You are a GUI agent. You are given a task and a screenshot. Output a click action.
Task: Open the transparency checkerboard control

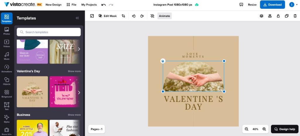click(152, 16)
